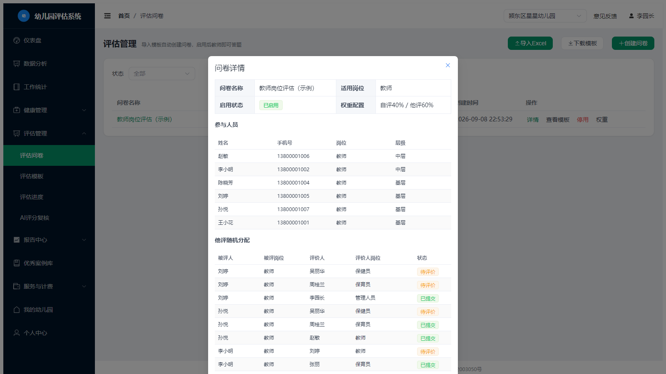Click the 评估管理 sidebar icon
Viewport: 666px width, 374px height.
pyautogui.click(x=17, y=133)
